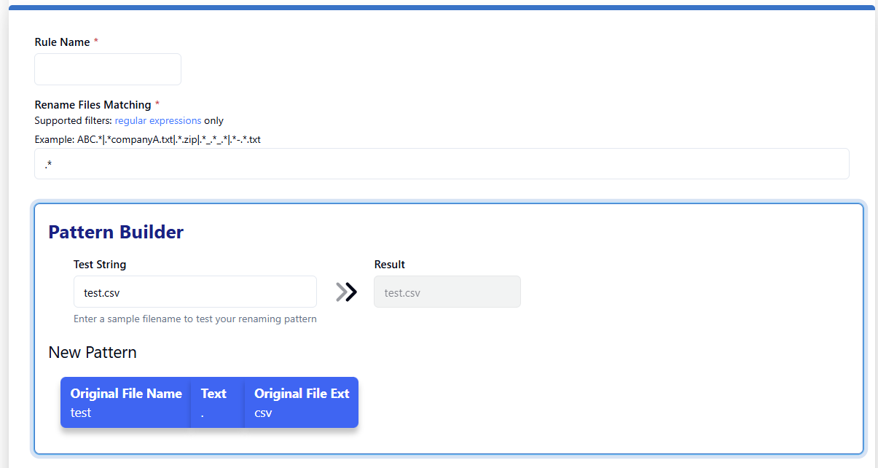Click the Result label
The height and width of the screenshot is (468, 878).
click(x=390, y=265)
